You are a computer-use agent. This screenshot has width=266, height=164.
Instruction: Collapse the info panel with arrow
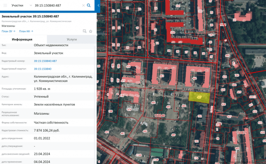[98, 5]
